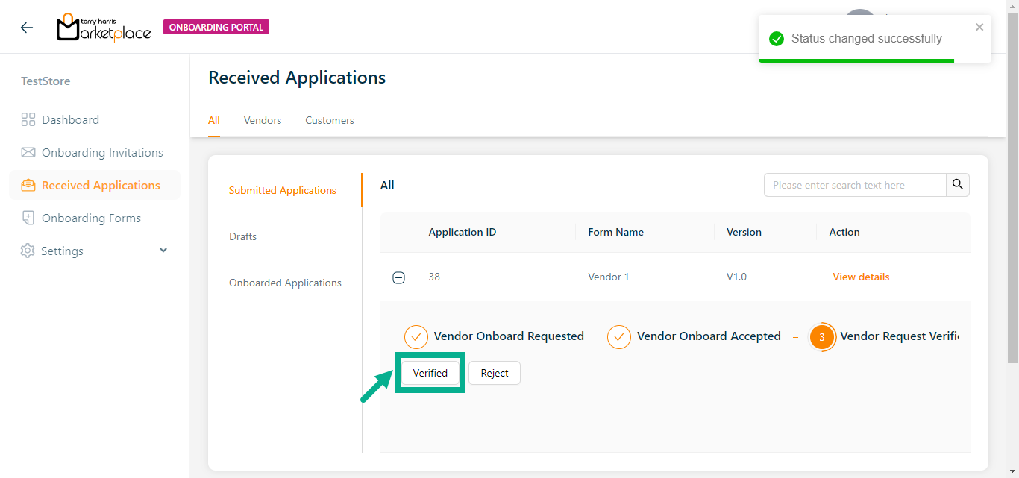Click the back arrow icon
The image size is (1019, 478).
click(x=27, y=28)
